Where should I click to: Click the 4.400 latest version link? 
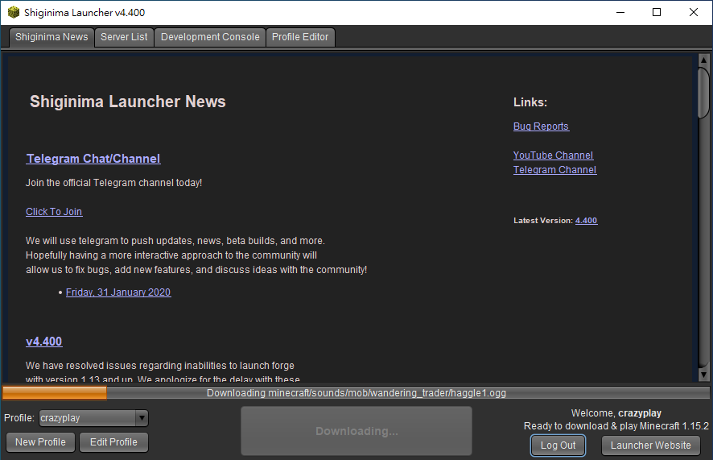pos(586,220)
